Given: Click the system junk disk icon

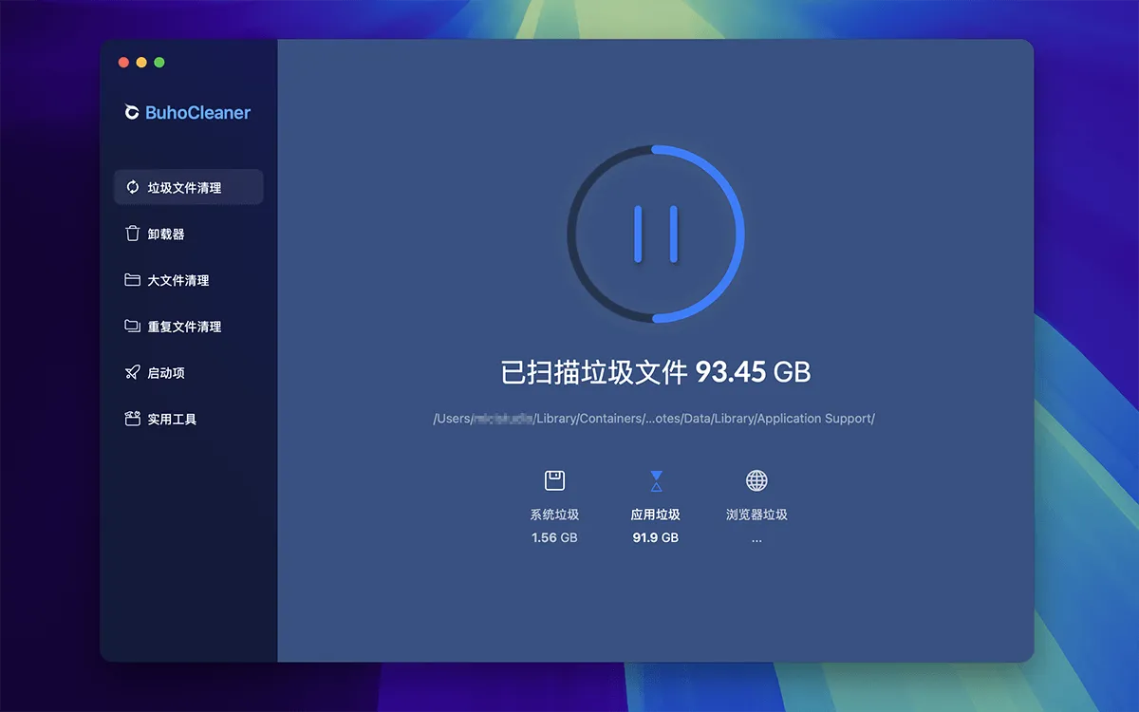Looking at the screenshot, I should click(x=554, y=480).
